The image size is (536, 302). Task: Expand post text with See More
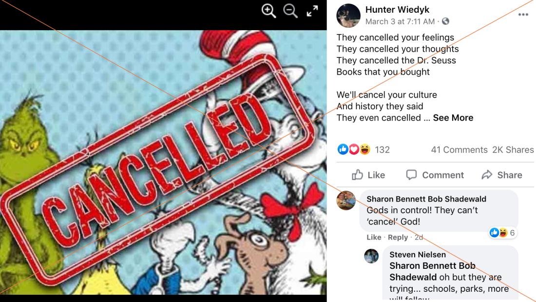(x=453, y=118)
